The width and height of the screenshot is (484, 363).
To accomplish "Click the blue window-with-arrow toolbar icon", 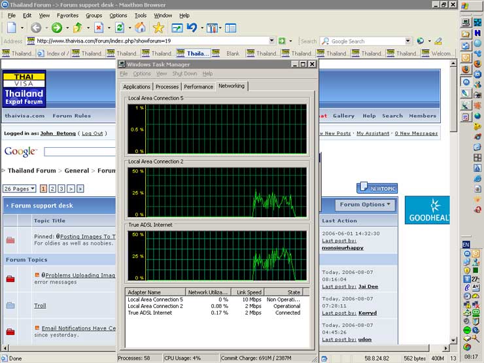I will tap(177, 28).
